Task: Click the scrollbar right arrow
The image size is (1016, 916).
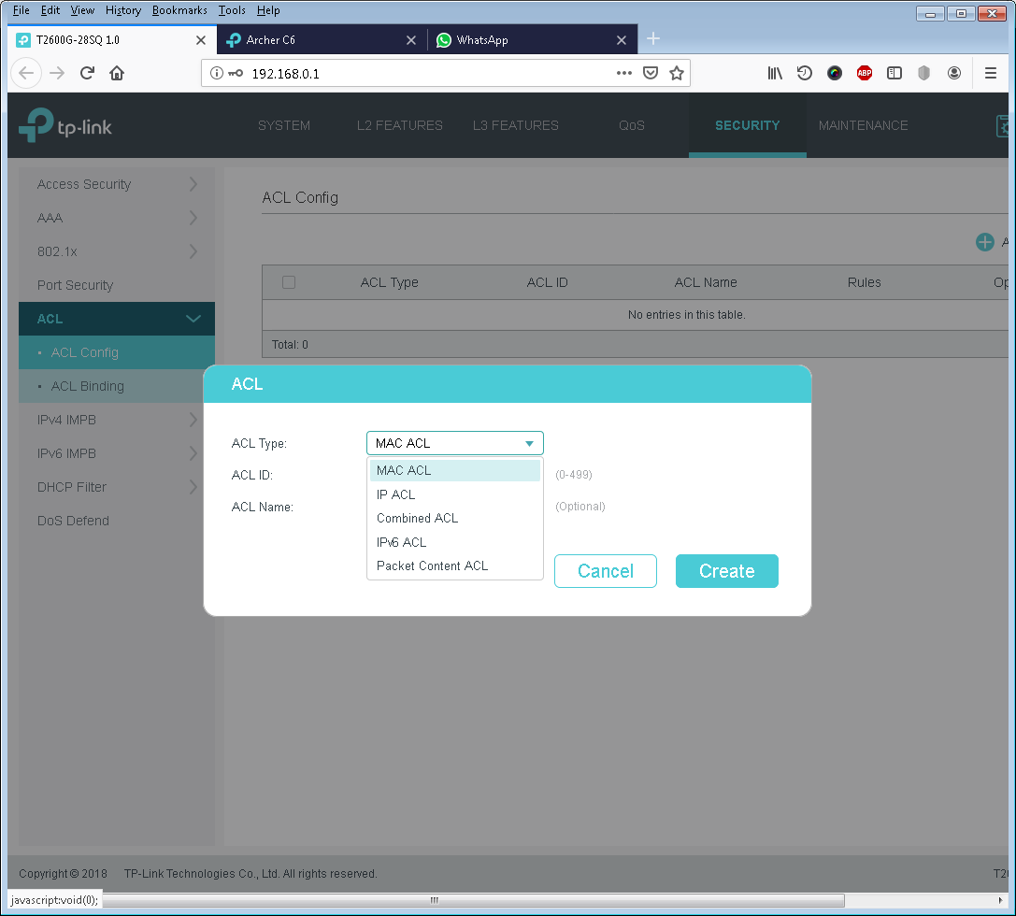Action: coord(1000,900)
